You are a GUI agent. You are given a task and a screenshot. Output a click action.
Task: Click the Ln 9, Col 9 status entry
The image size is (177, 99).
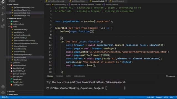[150, 97]
